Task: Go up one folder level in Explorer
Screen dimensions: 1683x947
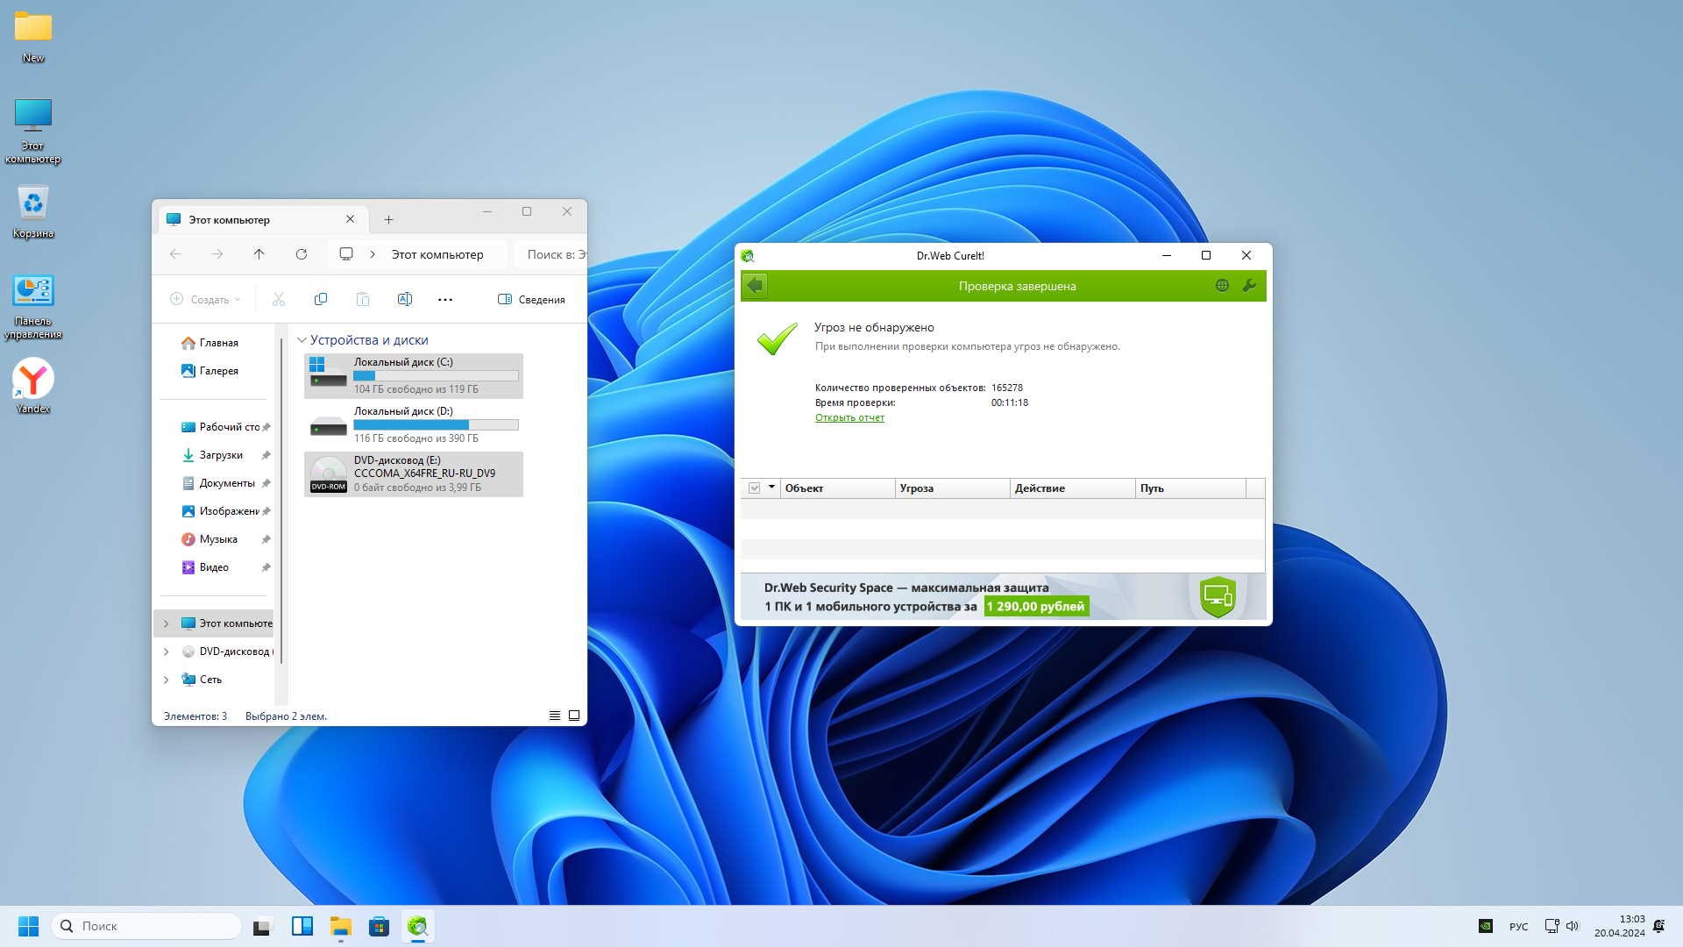Action: point(259,254)
